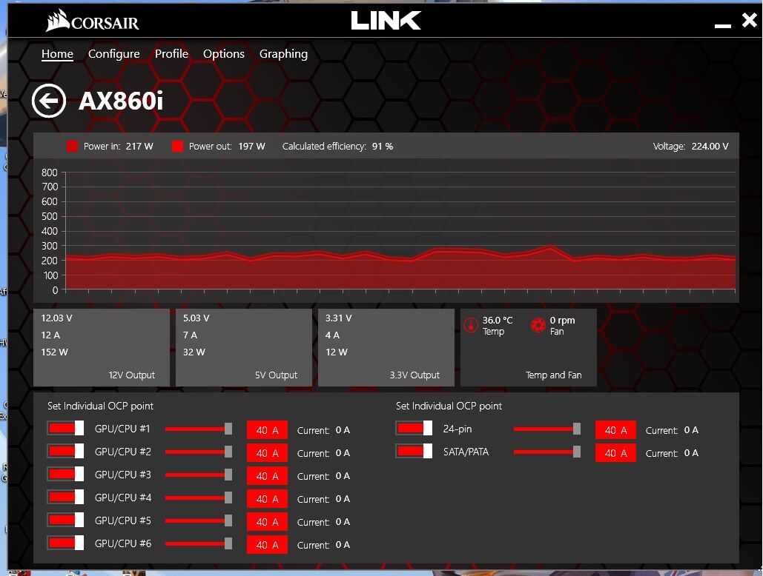This screenshot has height=576, width=763.
Task: Click the GPU/CPU #4 OCP slider handle
Action: 228,498
